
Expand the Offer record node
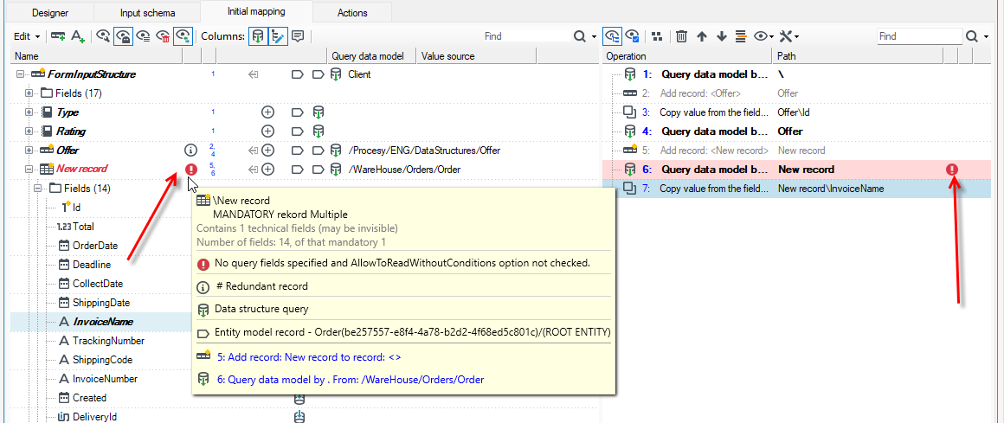coord(29,151)
